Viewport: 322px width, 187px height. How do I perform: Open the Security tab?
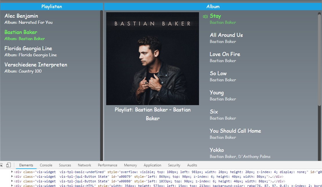[174, 165]
